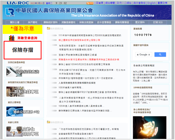Click the 資訊公開專區 heading
This screenshot has height=140, width=175.
14,102
